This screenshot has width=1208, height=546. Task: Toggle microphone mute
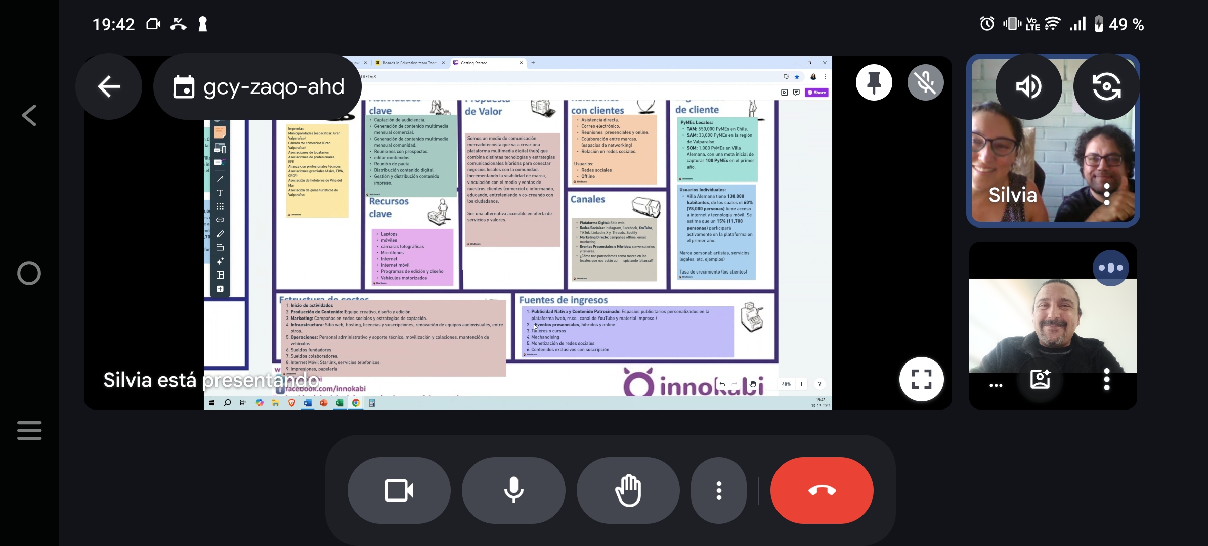pyautogui.click(x=513, y=490)
